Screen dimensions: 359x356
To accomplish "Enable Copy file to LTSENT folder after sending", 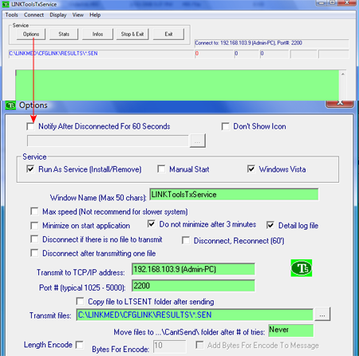I will pos(80,301).
